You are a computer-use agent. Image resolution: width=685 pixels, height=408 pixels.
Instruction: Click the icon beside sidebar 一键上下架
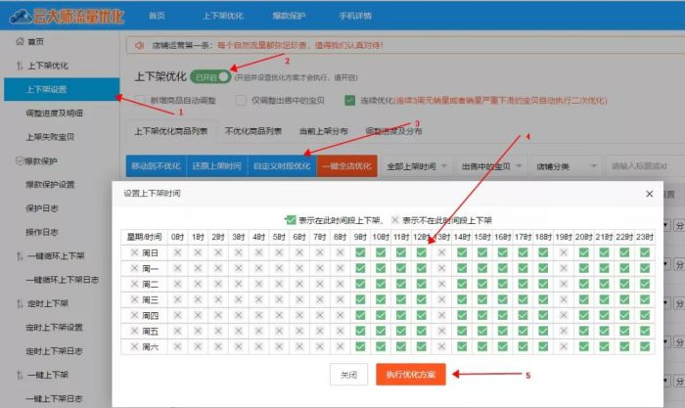coord(20,375)
